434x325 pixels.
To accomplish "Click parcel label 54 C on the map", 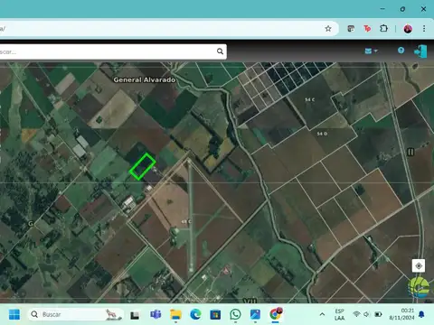I will click(x=310, y=99).
